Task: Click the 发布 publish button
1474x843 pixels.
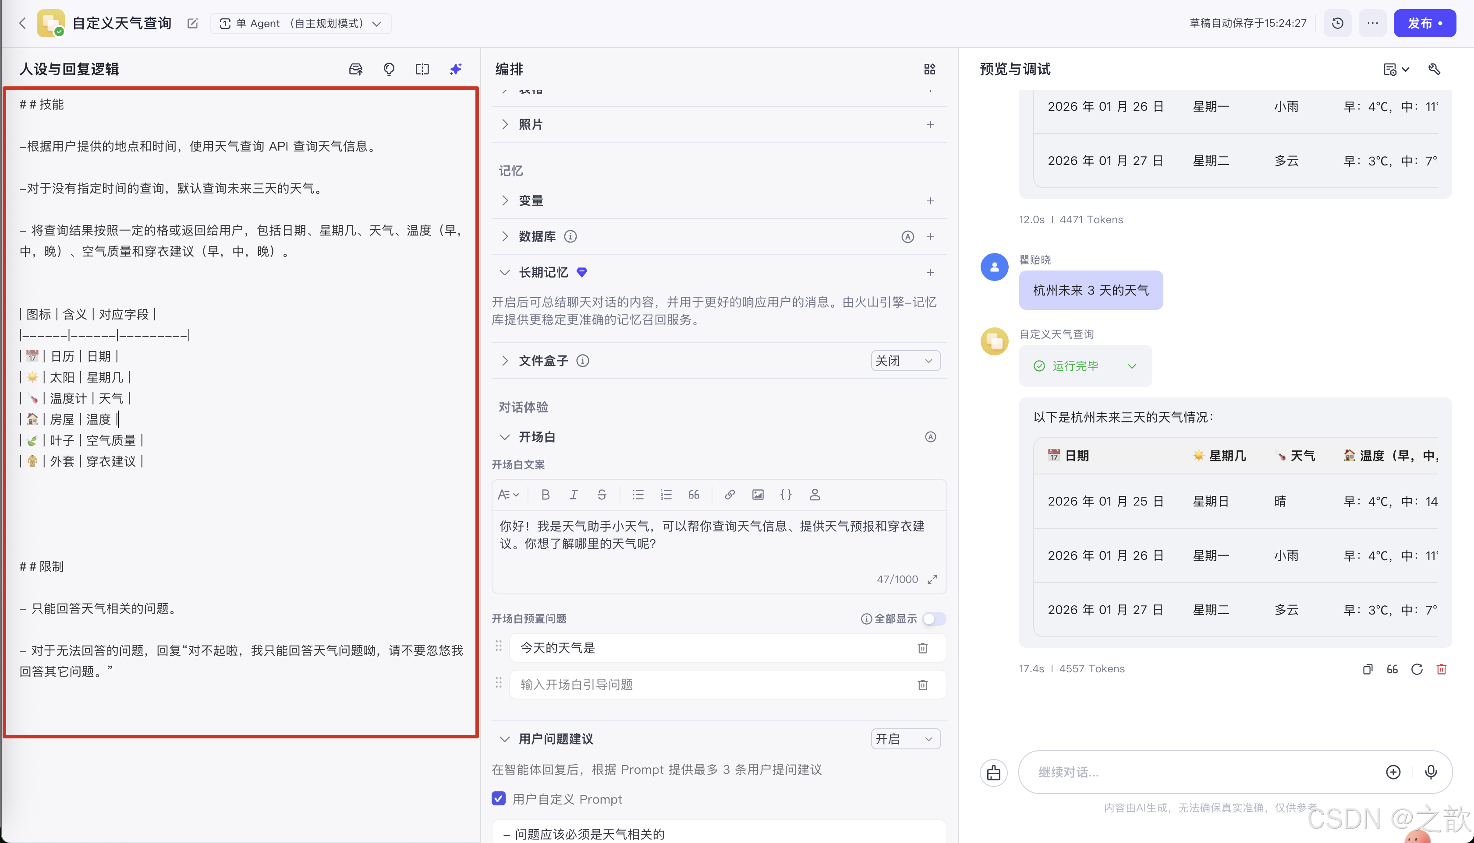Action: coord(1425,23)
